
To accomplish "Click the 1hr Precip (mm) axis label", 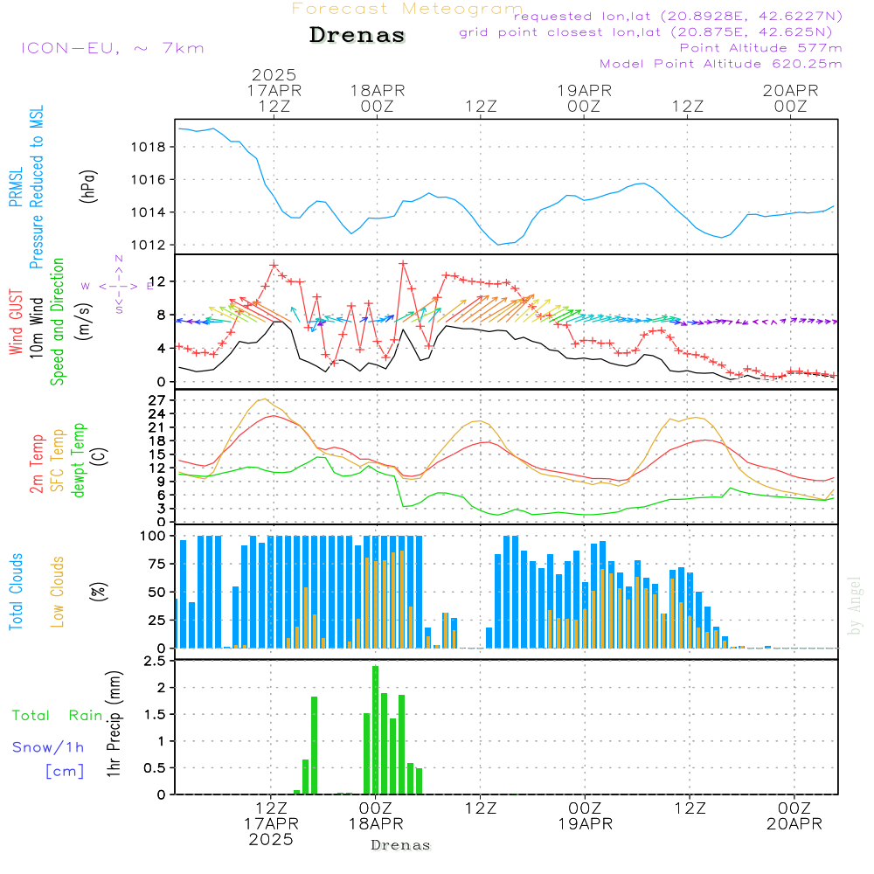I will coord(114,724).
